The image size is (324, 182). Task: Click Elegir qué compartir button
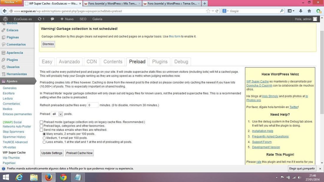(302, 168)
